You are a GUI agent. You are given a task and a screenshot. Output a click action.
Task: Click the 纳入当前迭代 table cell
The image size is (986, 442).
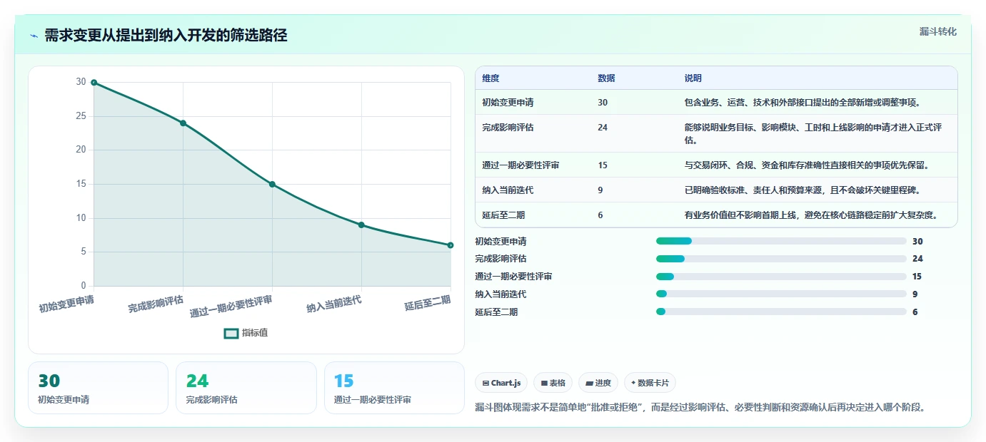click(508, 190)
